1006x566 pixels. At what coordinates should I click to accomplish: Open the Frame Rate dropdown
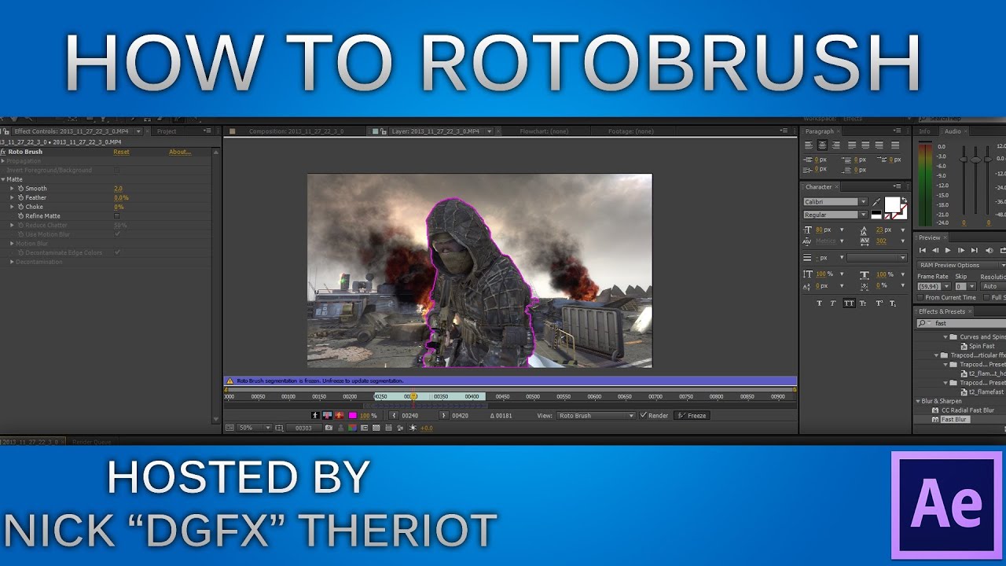pos(932,286)
